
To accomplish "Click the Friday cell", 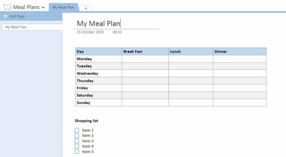I will coord(99,88).
